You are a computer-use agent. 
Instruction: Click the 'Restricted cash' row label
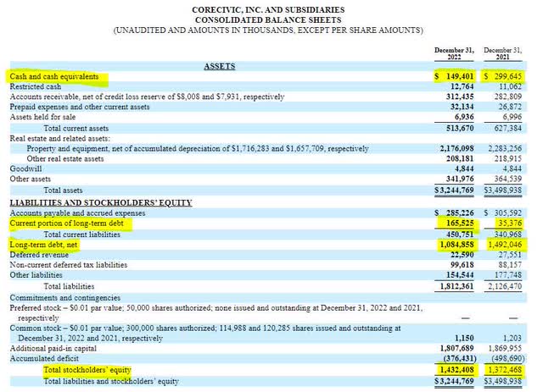[x=36, y=86]
